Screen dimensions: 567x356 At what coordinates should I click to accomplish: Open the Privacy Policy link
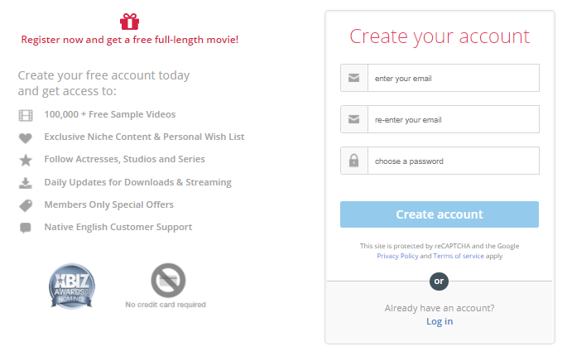397,256
